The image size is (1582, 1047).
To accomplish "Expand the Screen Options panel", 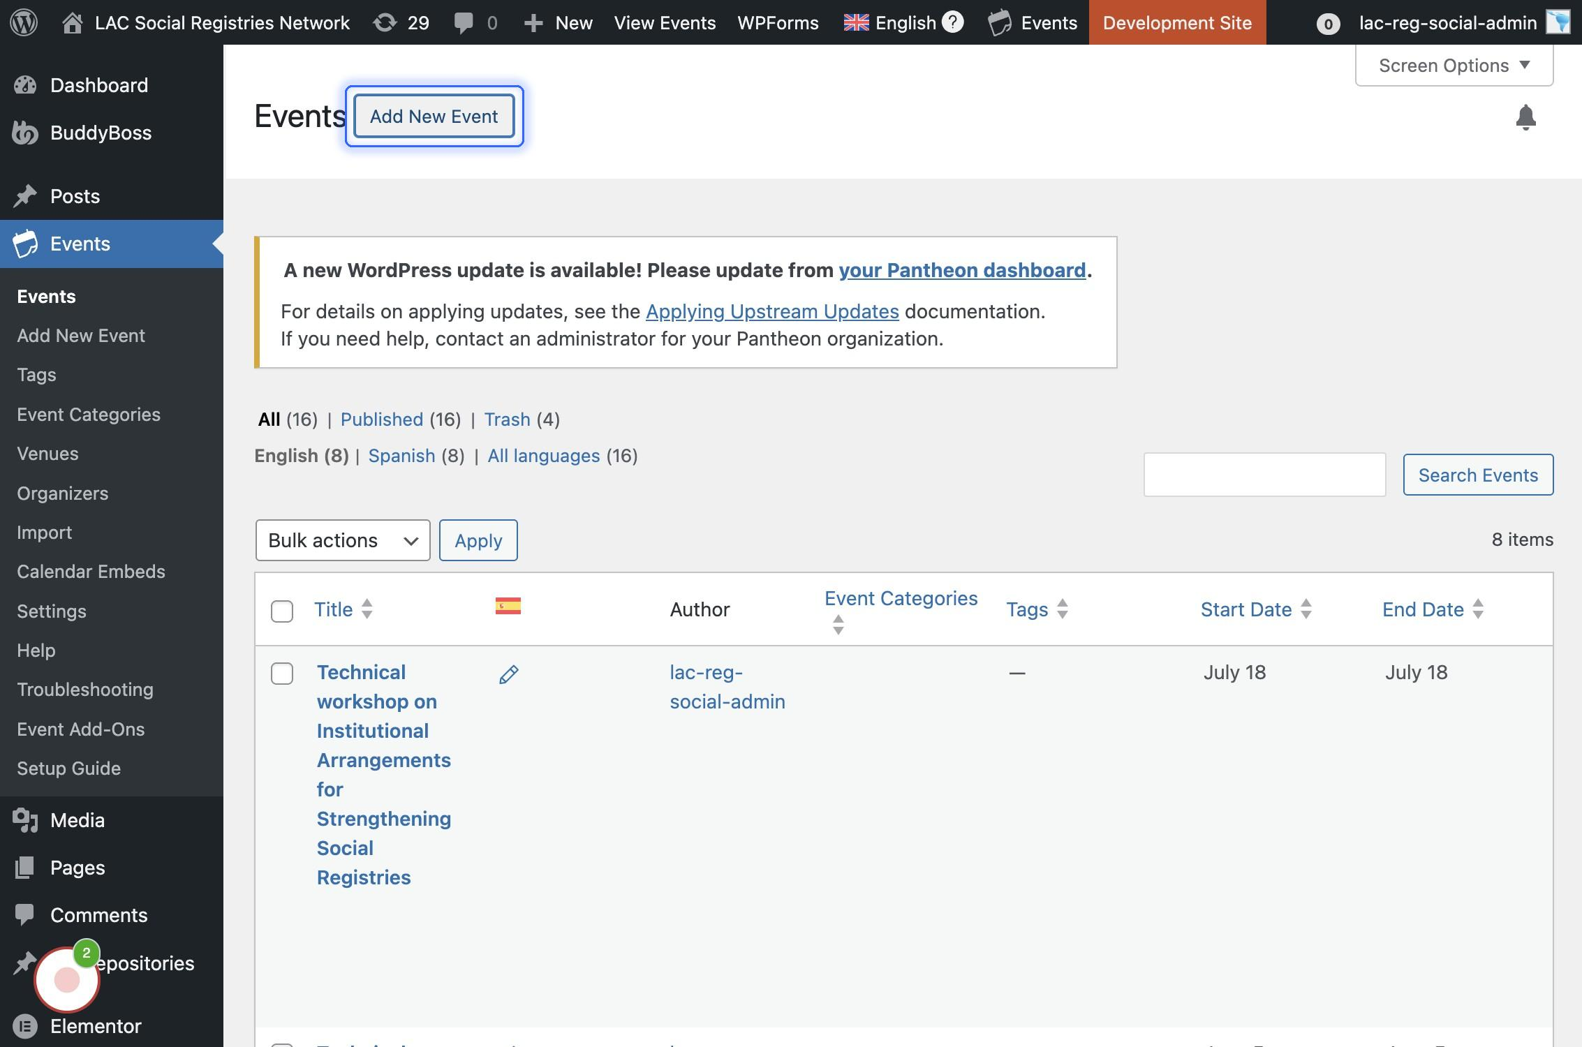I will 1454,66.
